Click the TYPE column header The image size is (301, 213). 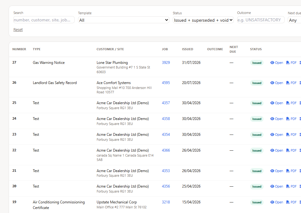click(37, 49)
